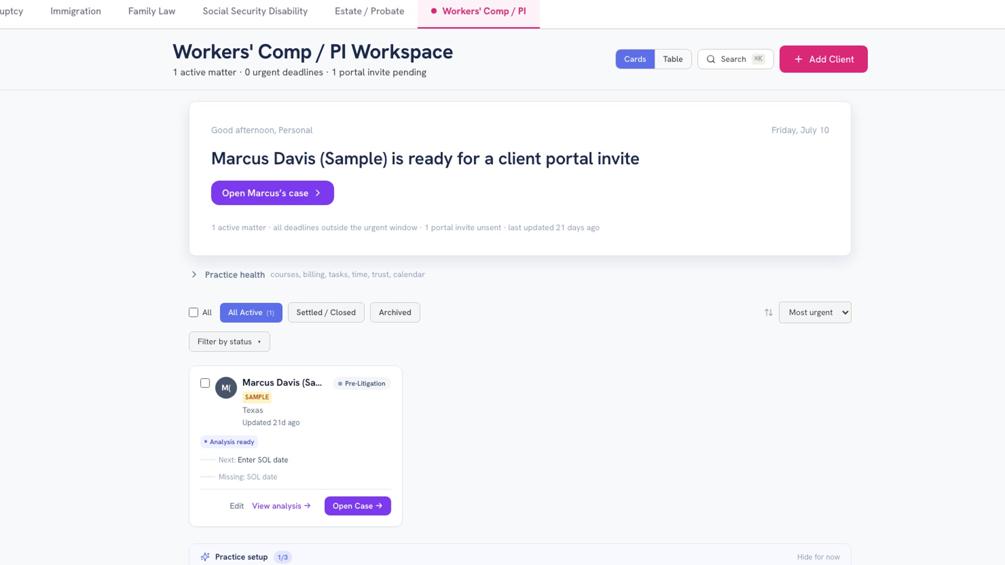This screenshot has width=1005, height=565.
Task: Click Missing: SOL date text
Action: (248, 477)
